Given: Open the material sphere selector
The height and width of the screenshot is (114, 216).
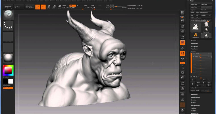Looking at the screenshot, I should coord(8,58).
